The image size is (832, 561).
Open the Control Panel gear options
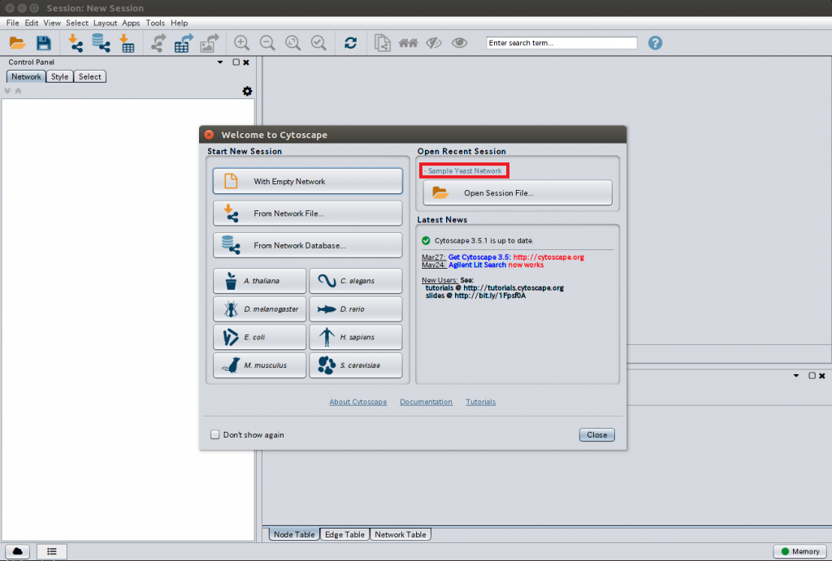247,91
